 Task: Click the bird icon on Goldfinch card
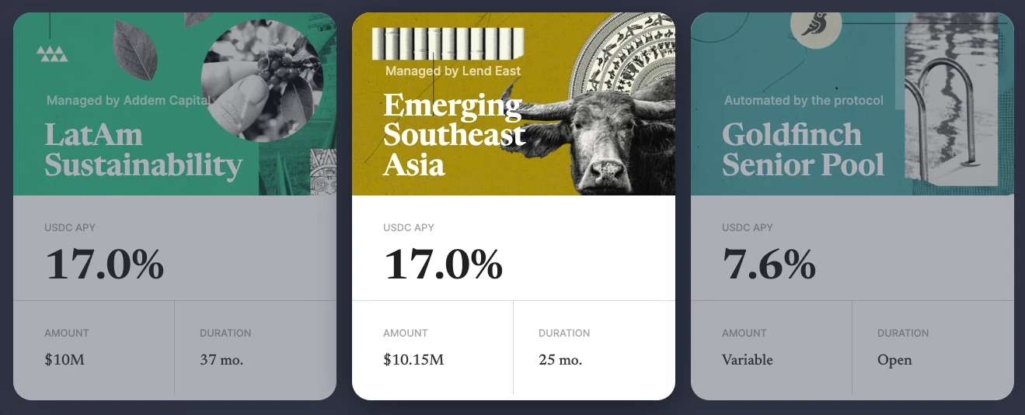pyautogui.click(x=815, y=27)
